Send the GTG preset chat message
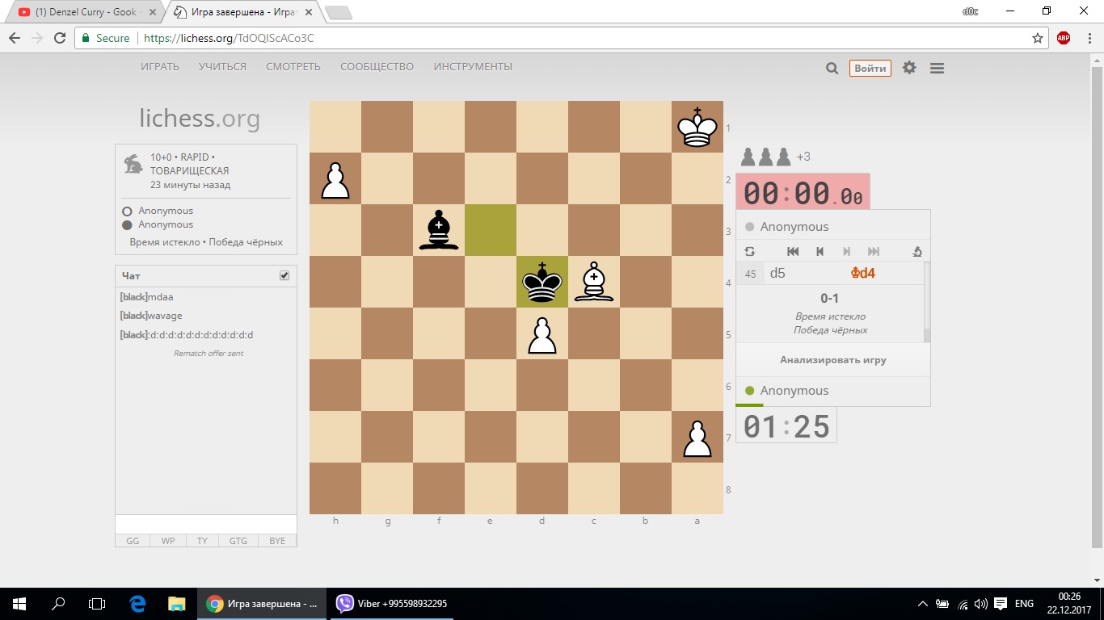The width and height of the screenshot is (1104, 620). [238, 541]
